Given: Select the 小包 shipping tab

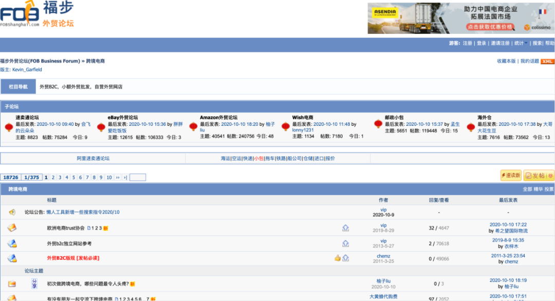Looking at the screenshot, I should [x=258, y=159].
